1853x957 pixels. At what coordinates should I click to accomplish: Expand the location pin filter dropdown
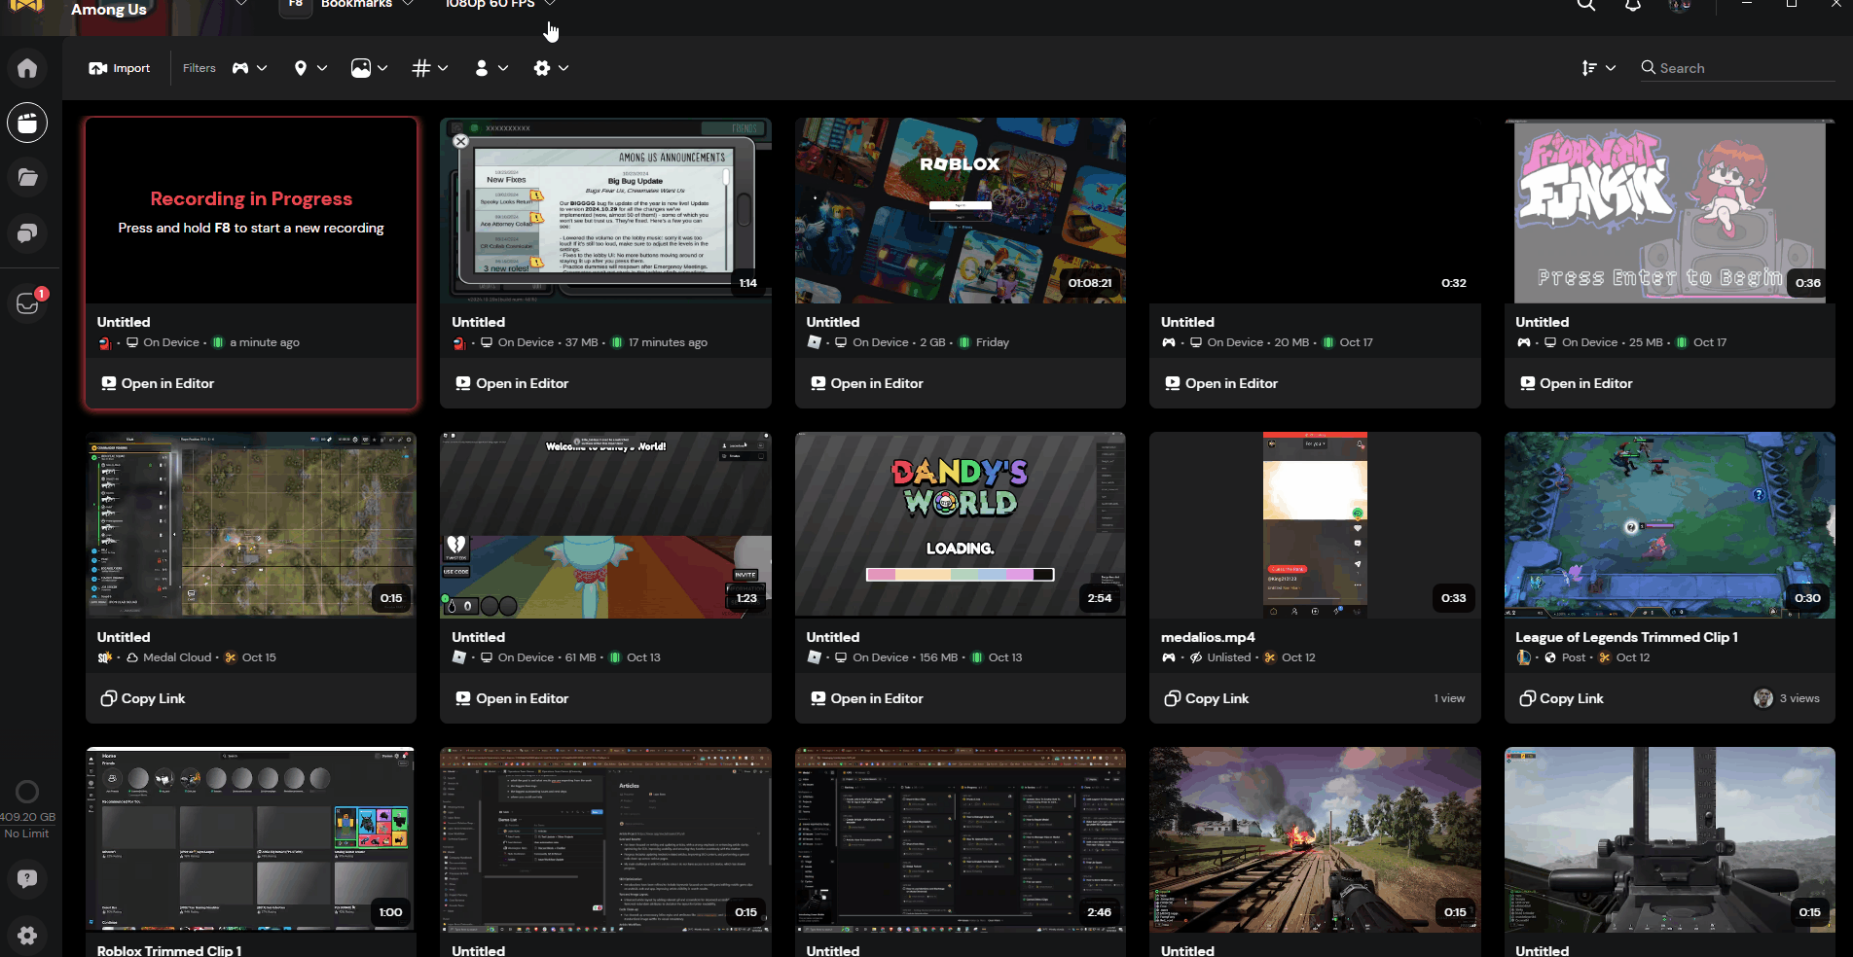tap(310, 68)
